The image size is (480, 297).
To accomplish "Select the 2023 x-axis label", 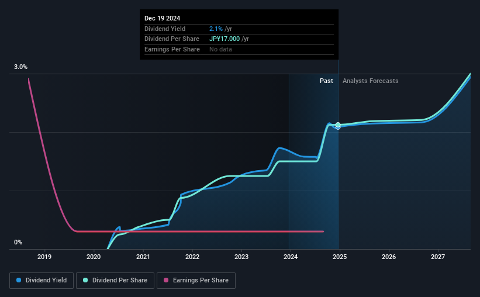I will point(241,257).
